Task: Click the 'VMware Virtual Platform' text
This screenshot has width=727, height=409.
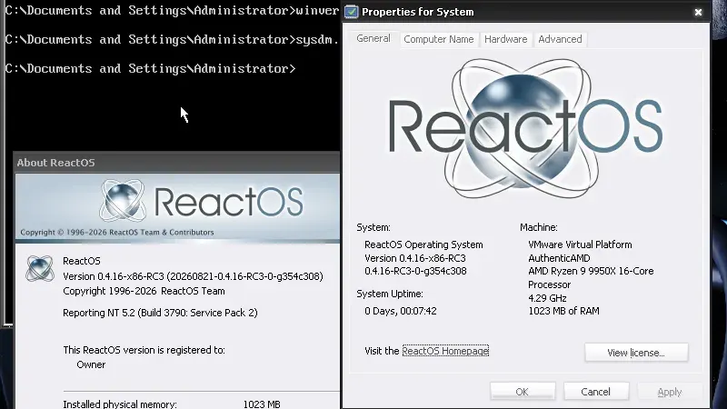Action: pos(580,244)
